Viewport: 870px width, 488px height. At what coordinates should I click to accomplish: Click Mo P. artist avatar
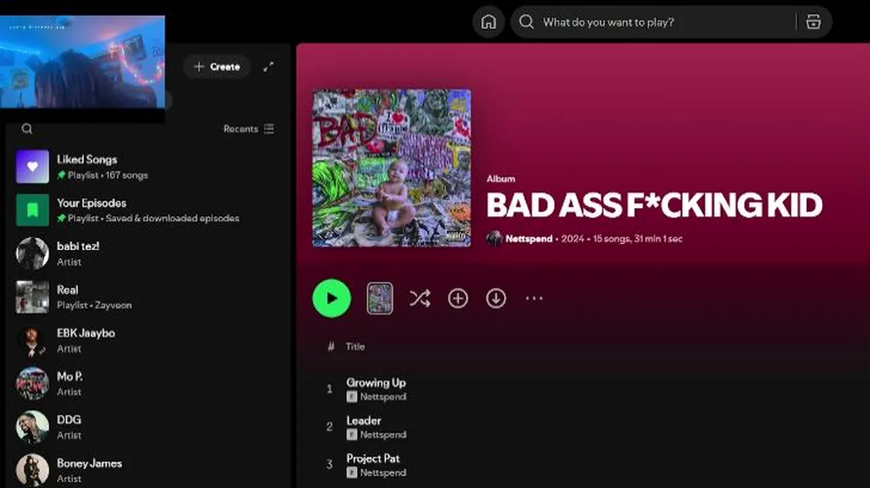[33, 384]
